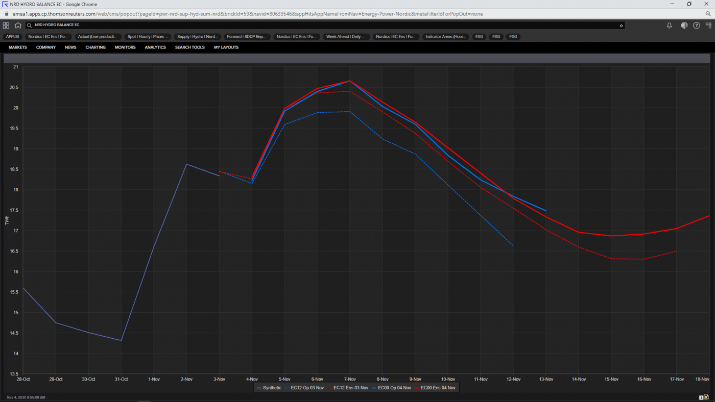This screenshot has height=402, width=715.
Task: Open the NEWS menu
Action: pos(70,47)
